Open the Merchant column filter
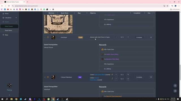181x101 pixels. 58,13
